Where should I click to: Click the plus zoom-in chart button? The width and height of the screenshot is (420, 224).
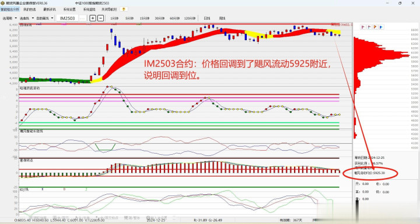point(93,18)
